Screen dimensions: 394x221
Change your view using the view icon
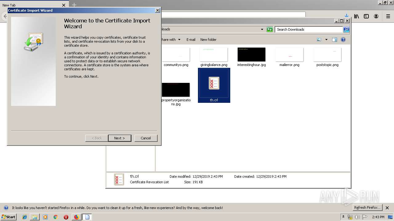pos(319,40)
